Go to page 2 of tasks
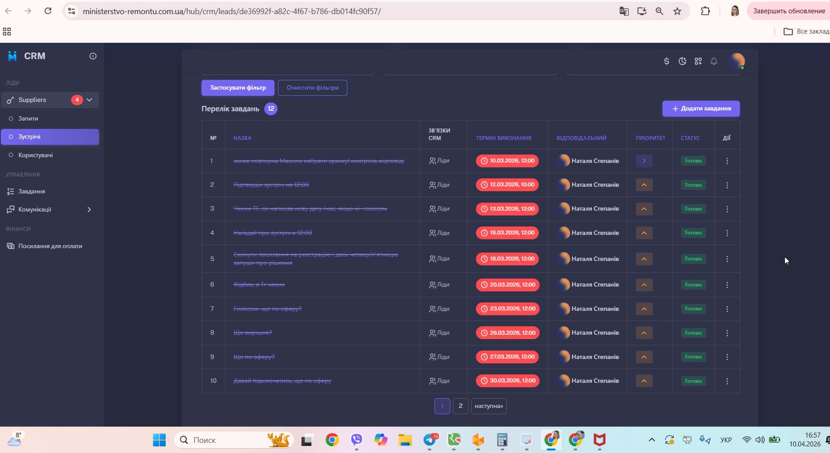Viewport: 830px width, 453px height. pyautogui.click(x=461, y=406)
